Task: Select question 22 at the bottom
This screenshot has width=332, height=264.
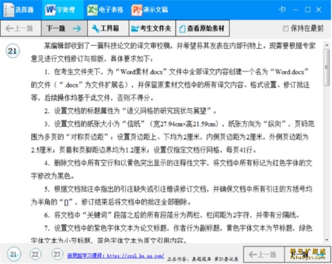Action: (35, 254)
